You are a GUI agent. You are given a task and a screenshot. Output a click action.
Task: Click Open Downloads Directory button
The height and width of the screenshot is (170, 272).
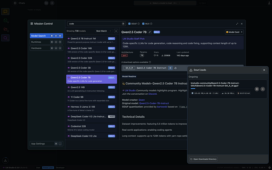coord(203,159)
